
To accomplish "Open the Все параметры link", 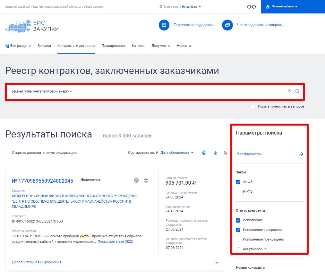I will [x=250, y=154].
